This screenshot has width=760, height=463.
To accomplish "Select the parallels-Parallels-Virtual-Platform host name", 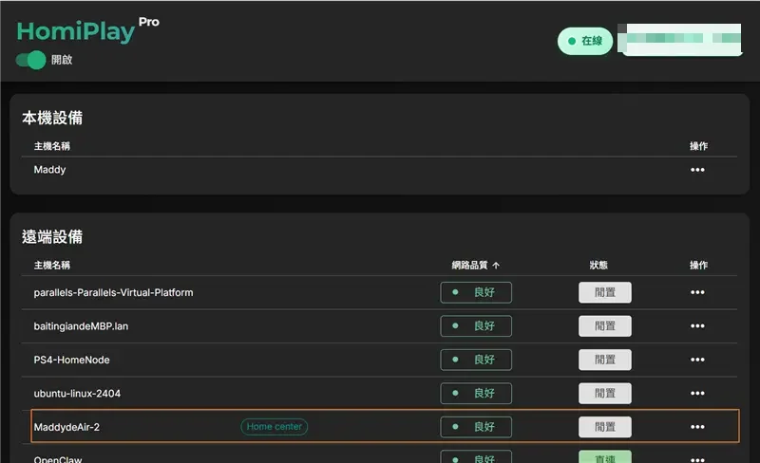I will pyautogui.click(x=113, y=292).
